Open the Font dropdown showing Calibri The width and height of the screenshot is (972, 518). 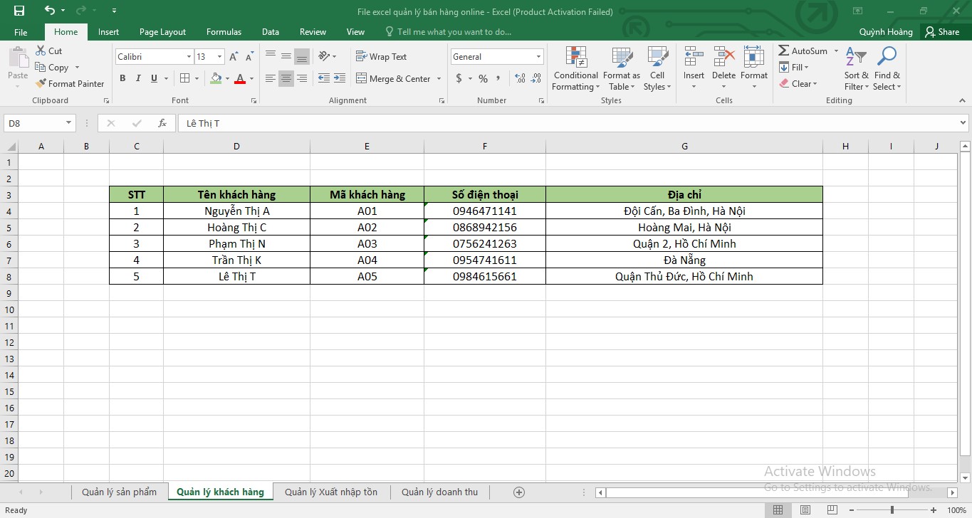point(187,56)
